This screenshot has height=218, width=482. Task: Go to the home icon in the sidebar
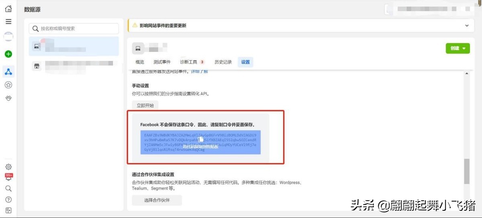pyautogui.click(x=8, y=8)
